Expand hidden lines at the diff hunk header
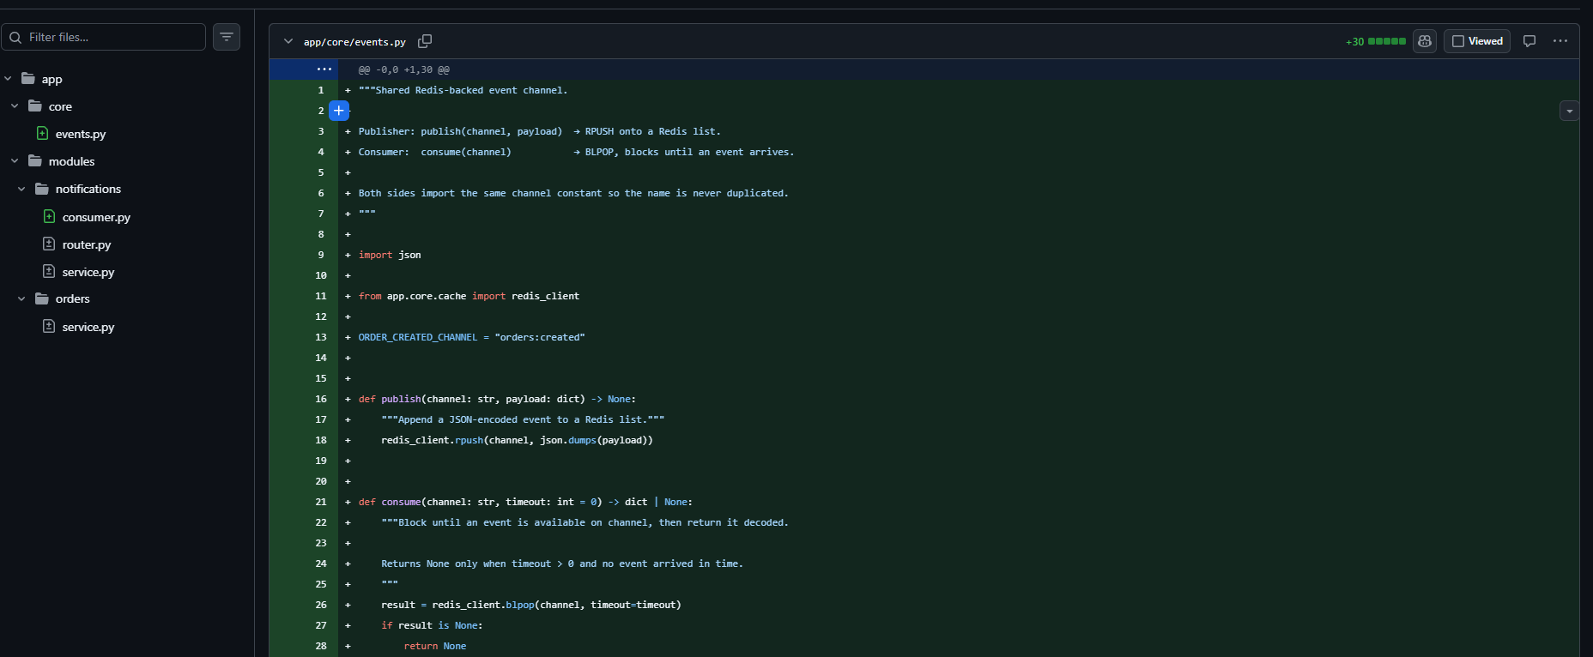The width and height of the screenshot is (1593, 657). click(324, 69)
